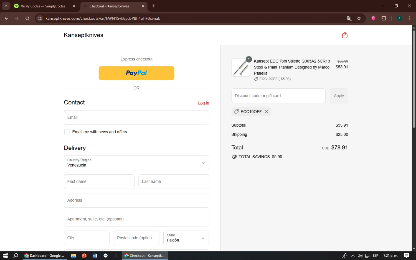Open the Country/Region dropdown

[136, 163]
